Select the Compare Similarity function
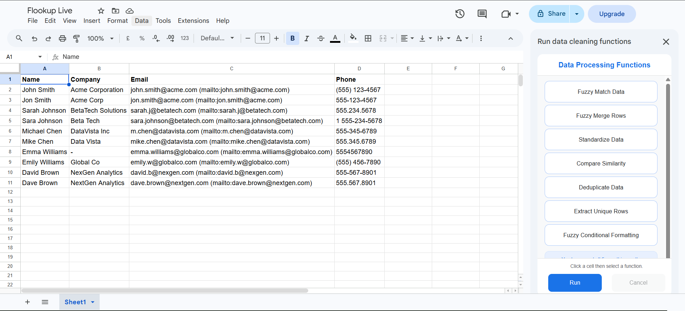 [x=601, y=163]
